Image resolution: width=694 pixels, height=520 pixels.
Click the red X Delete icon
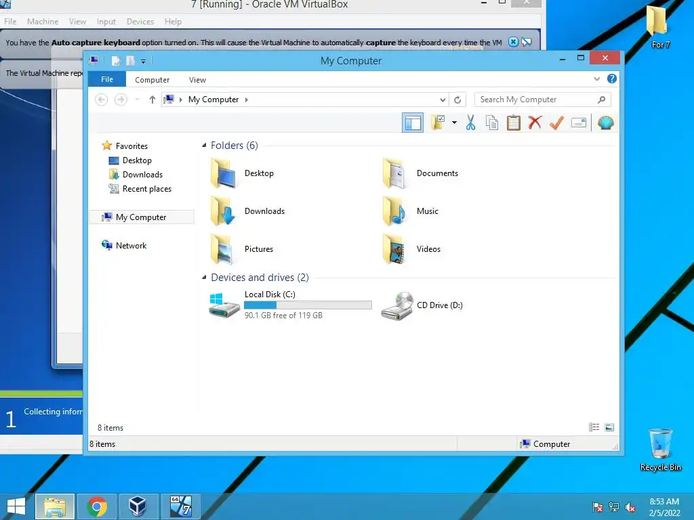pyautogui.click(x=535, y=123)
